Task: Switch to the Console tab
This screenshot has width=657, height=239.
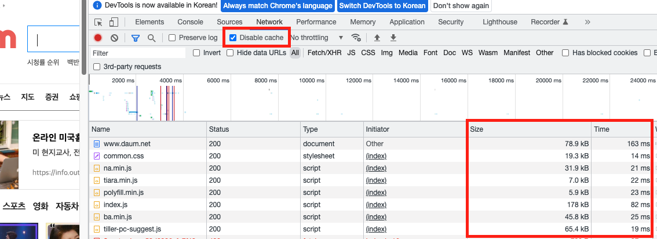Action: [190, 22]
